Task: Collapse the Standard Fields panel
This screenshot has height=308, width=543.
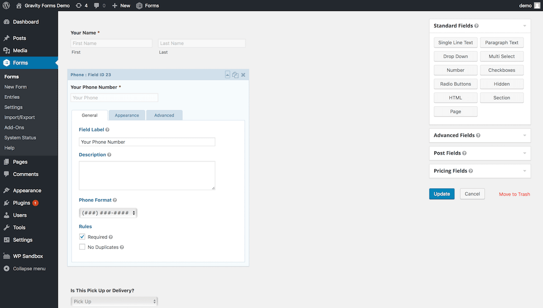Action: pos(524,26)
